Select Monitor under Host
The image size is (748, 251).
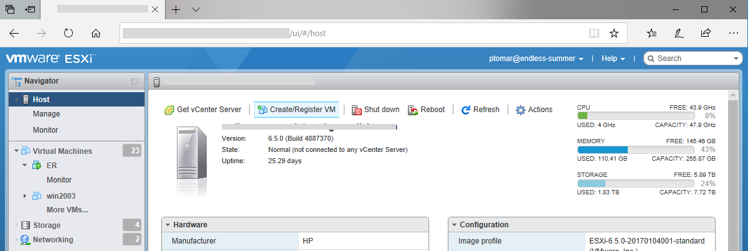pyautogui.click(x=45, y=130)
